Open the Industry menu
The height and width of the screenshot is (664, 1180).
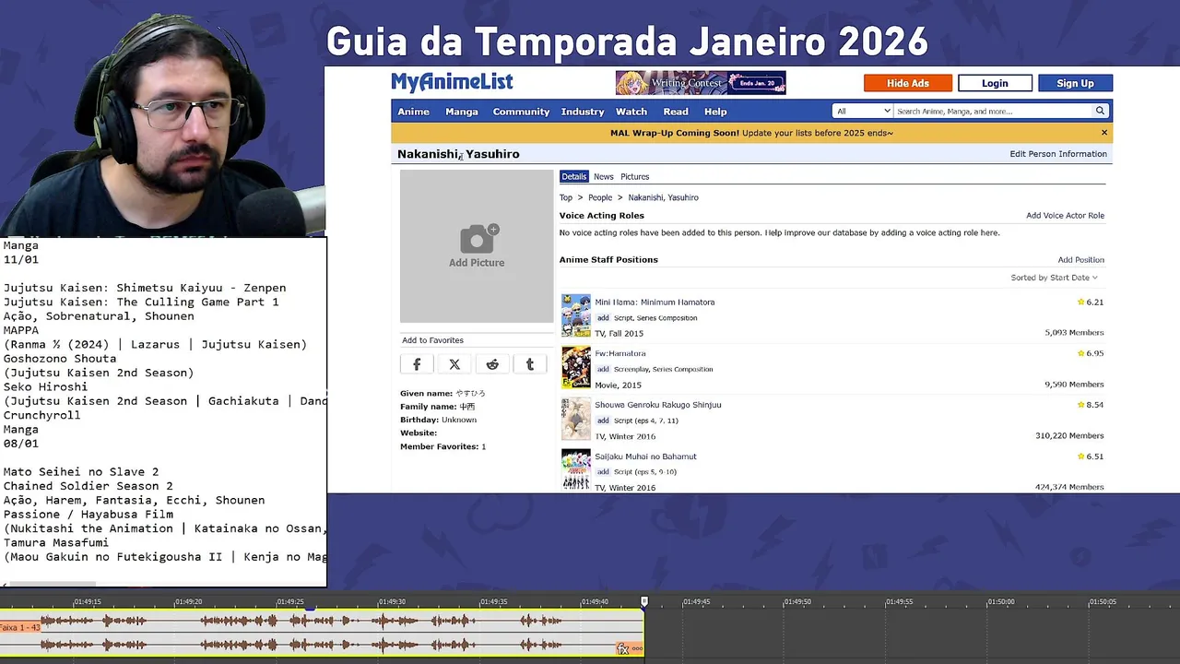pos(583,112)
